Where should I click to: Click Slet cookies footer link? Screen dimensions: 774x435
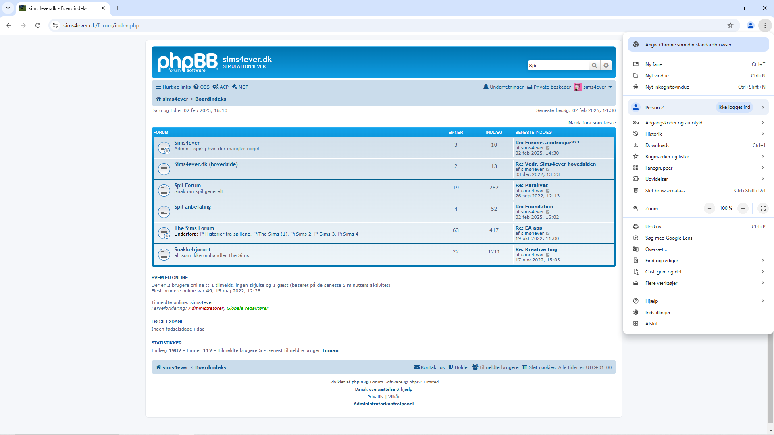click(539, 367)
